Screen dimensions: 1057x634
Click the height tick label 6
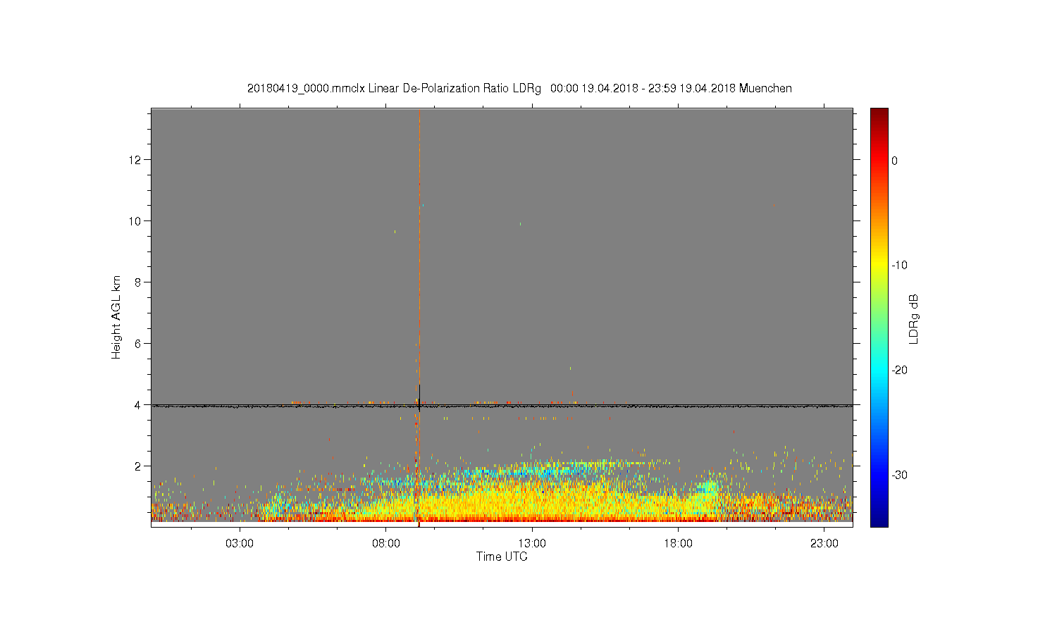(x=138, y=344)
